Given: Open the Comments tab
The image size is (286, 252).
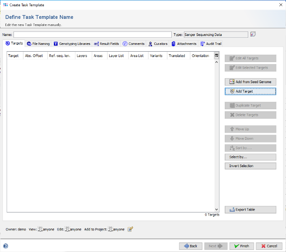Looking at the screenshot, I should pyautogui.click(x=134, y=44).
